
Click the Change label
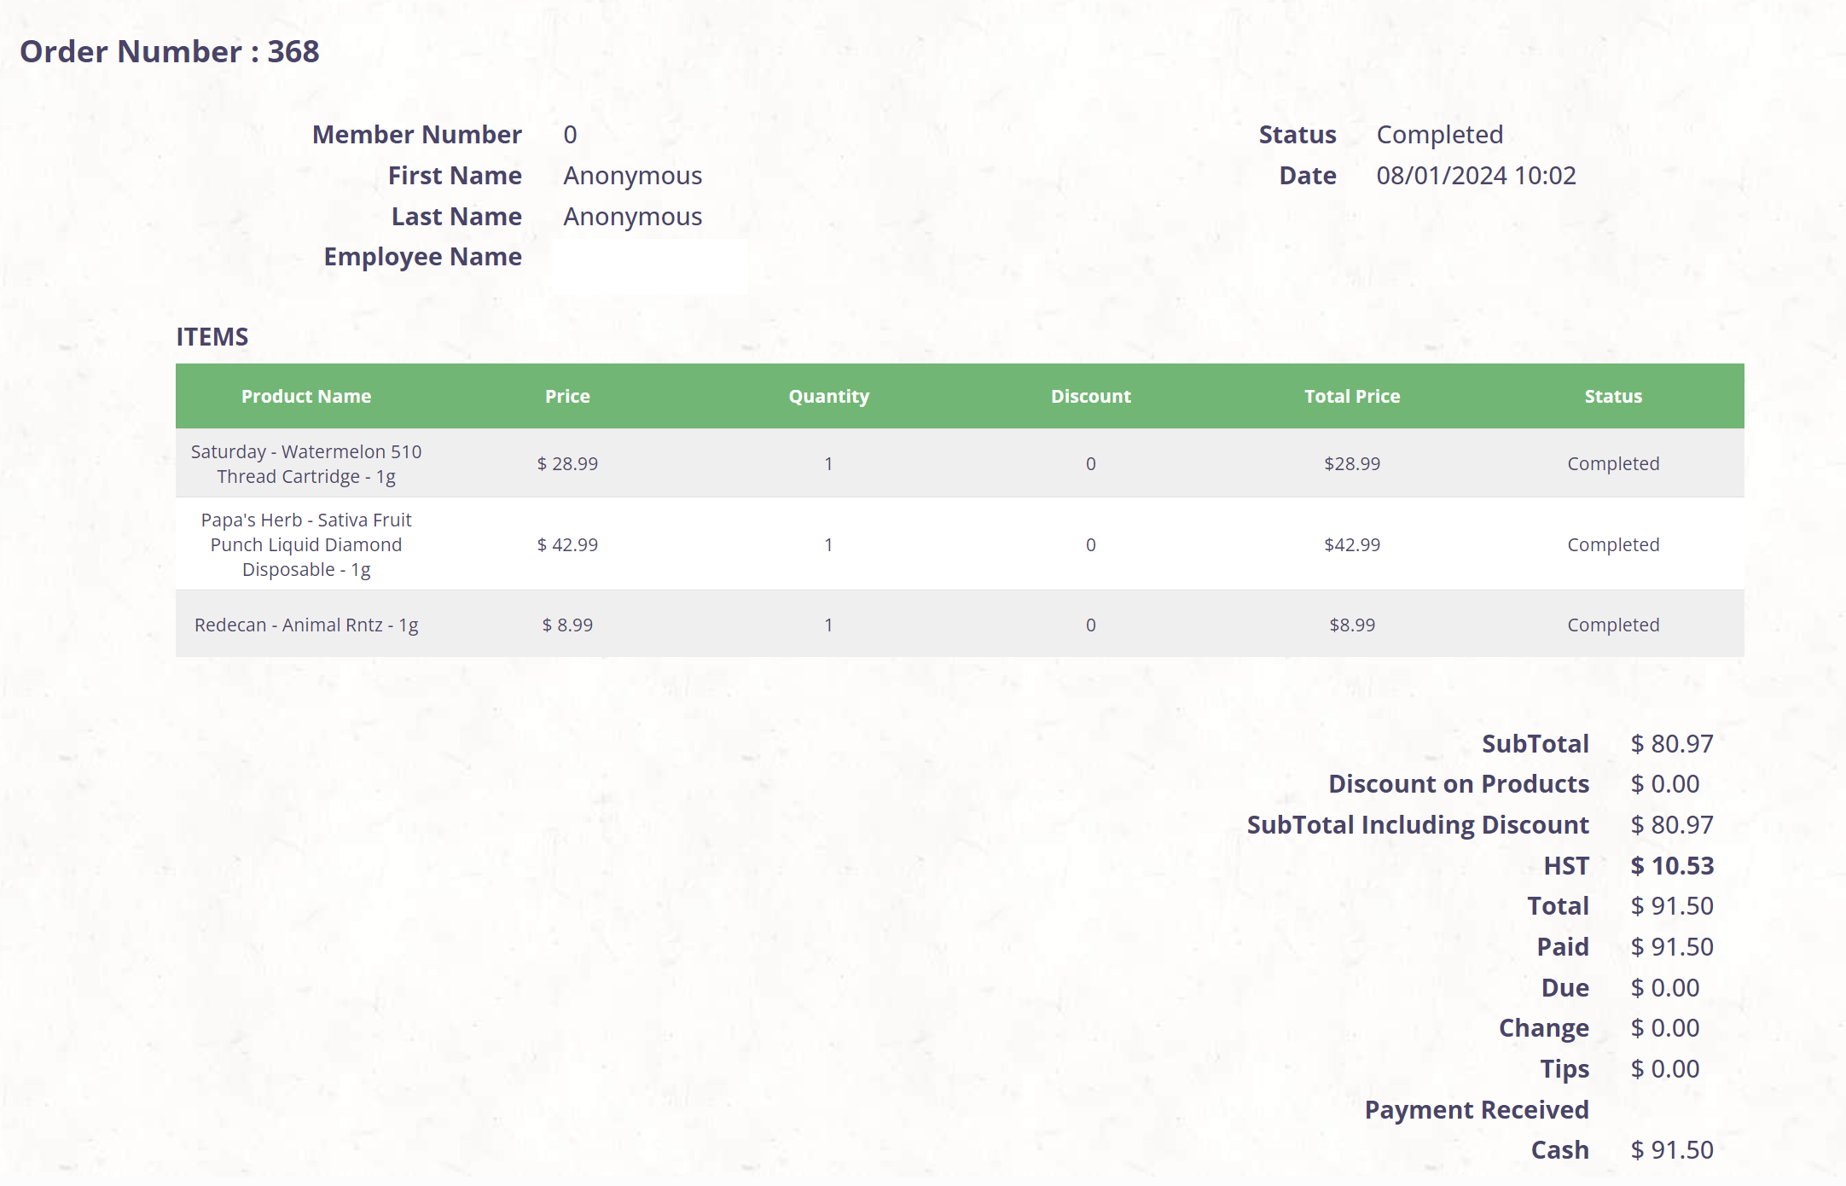click(1544, 1029)
